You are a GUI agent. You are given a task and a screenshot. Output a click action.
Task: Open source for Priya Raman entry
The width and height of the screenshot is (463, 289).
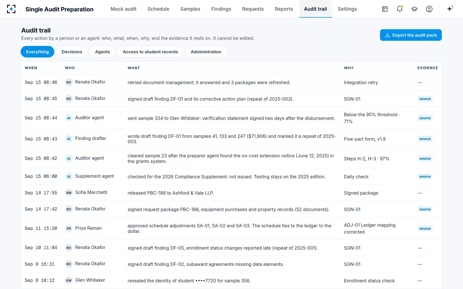coord(425,229)
